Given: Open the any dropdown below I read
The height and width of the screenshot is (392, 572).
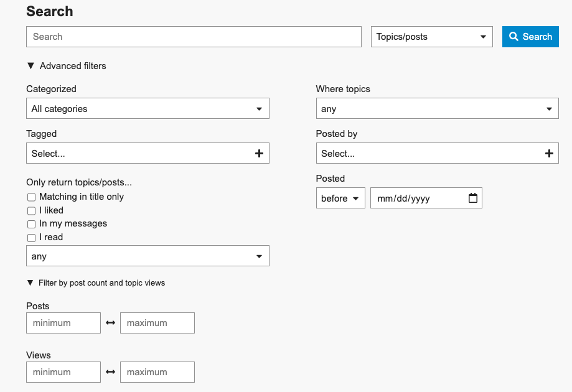Looking at the screenshot, I should 148,256.
